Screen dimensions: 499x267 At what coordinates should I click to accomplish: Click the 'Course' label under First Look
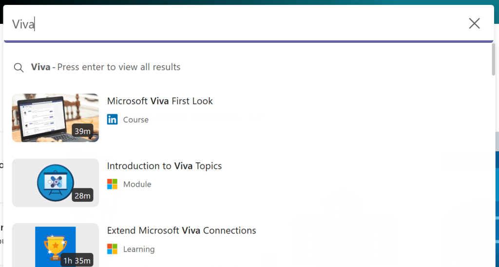pos(135,120)
